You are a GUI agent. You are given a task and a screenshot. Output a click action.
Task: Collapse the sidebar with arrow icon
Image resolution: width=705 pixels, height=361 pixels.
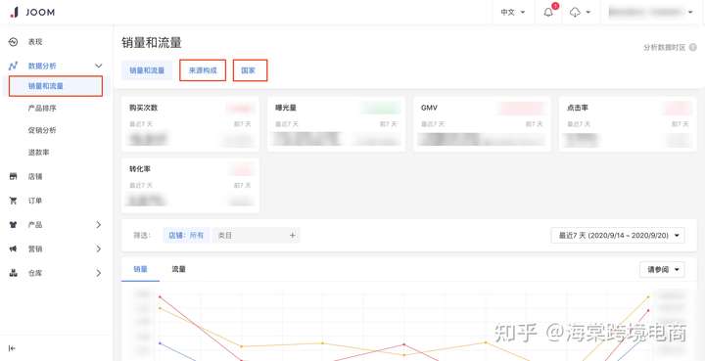[x=12, y=348]
